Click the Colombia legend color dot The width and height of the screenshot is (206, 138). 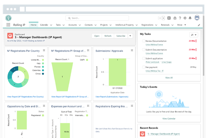coord(43,70)
